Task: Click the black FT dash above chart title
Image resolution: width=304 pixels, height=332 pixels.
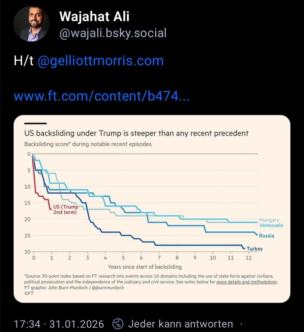Action: tap(35, 123)
